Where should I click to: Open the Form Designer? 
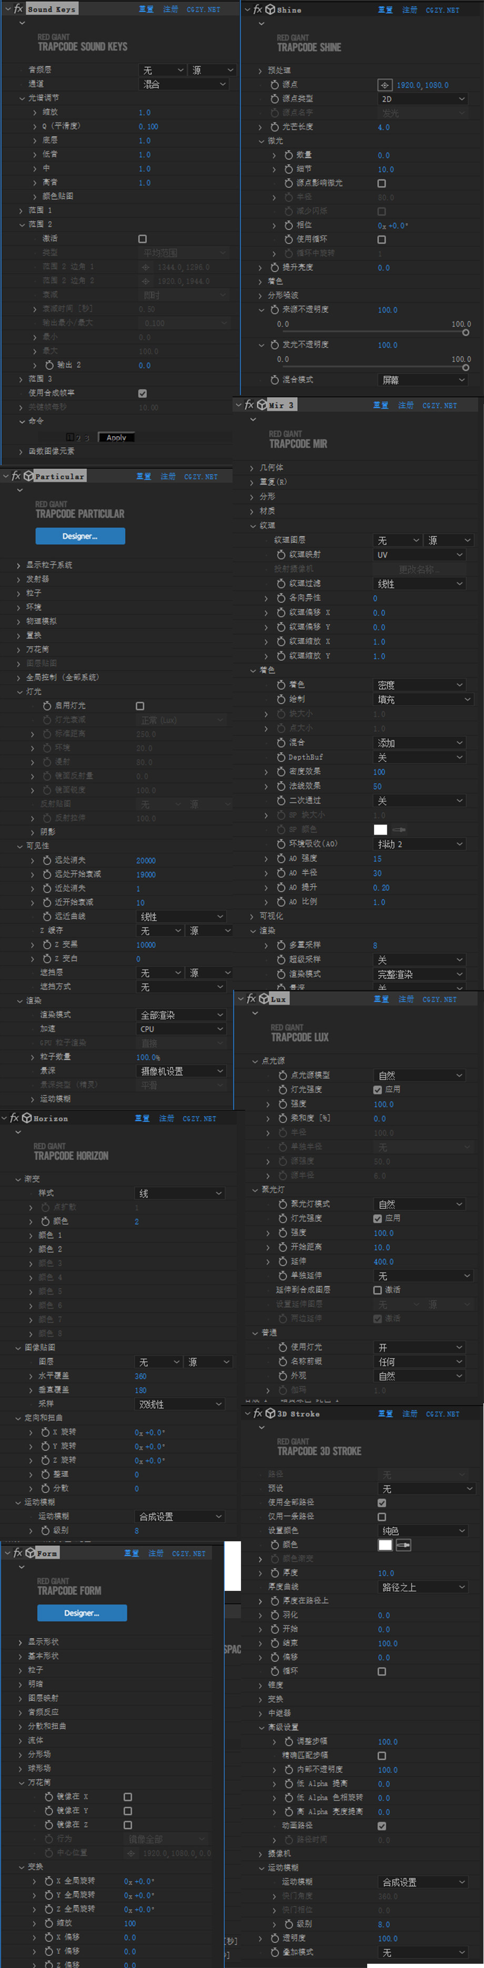point(82,1613)
